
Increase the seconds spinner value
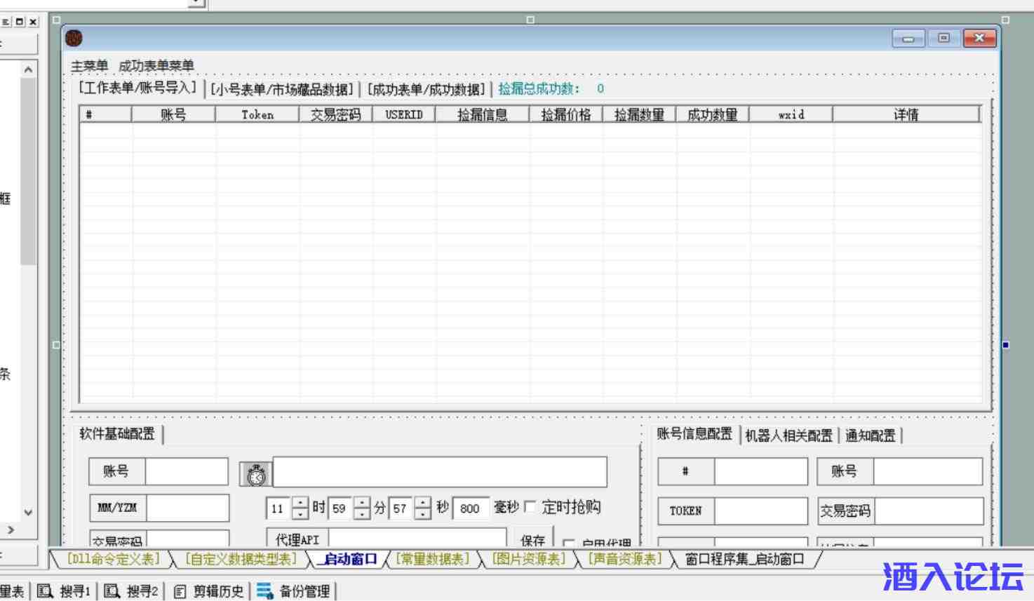[x=422, y=503]
